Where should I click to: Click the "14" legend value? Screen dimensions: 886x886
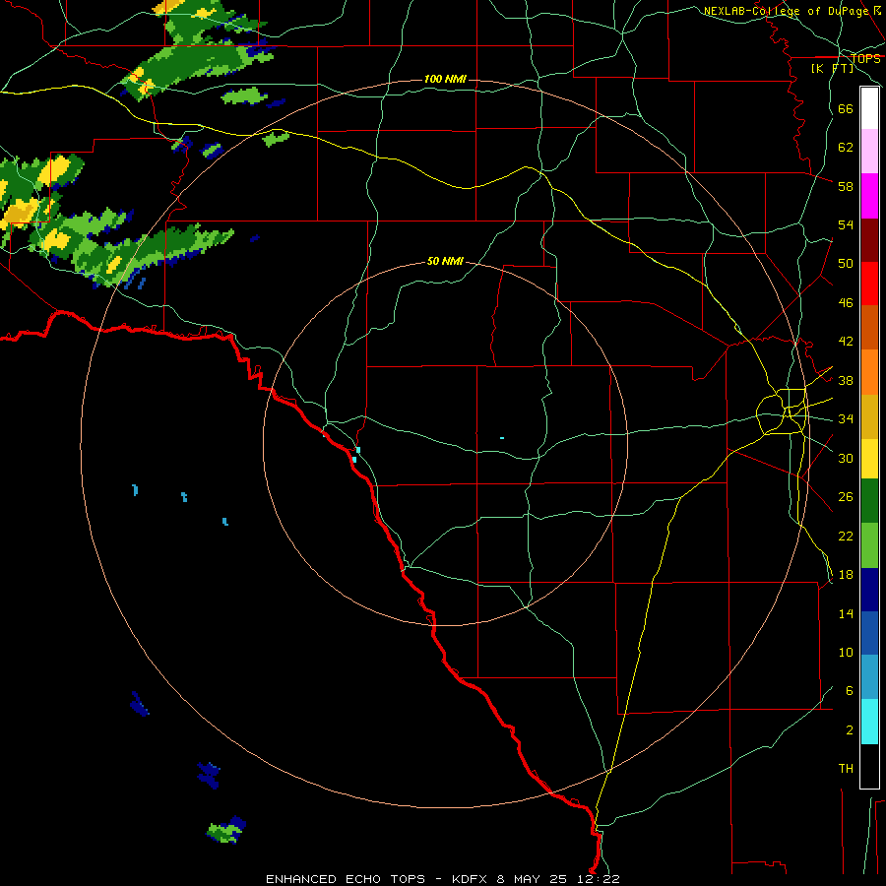point(846,614)
